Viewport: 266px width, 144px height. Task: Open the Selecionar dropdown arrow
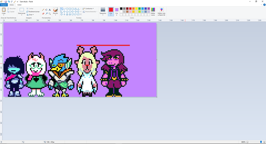(22, 15)
